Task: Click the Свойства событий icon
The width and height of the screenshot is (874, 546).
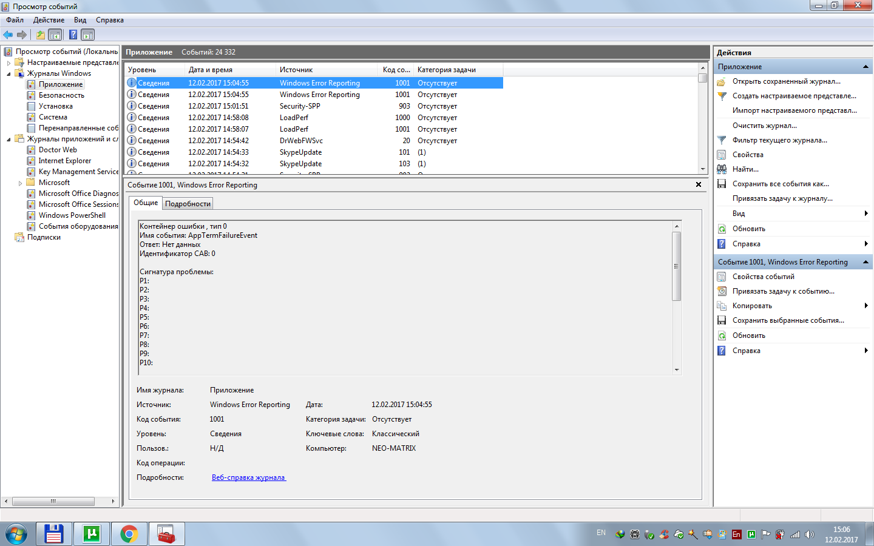Action: [x=722, y=277]
